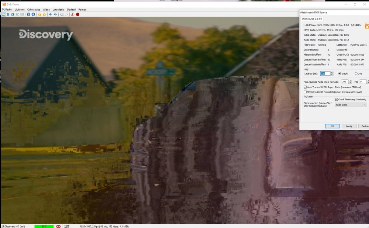Decrease volume with speaker minus icon
This screenshot has height=228, width=369.
(x=51, y=14)
